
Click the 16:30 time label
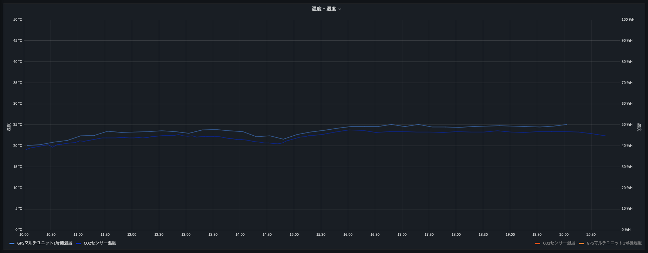click(x=375, y=235)
